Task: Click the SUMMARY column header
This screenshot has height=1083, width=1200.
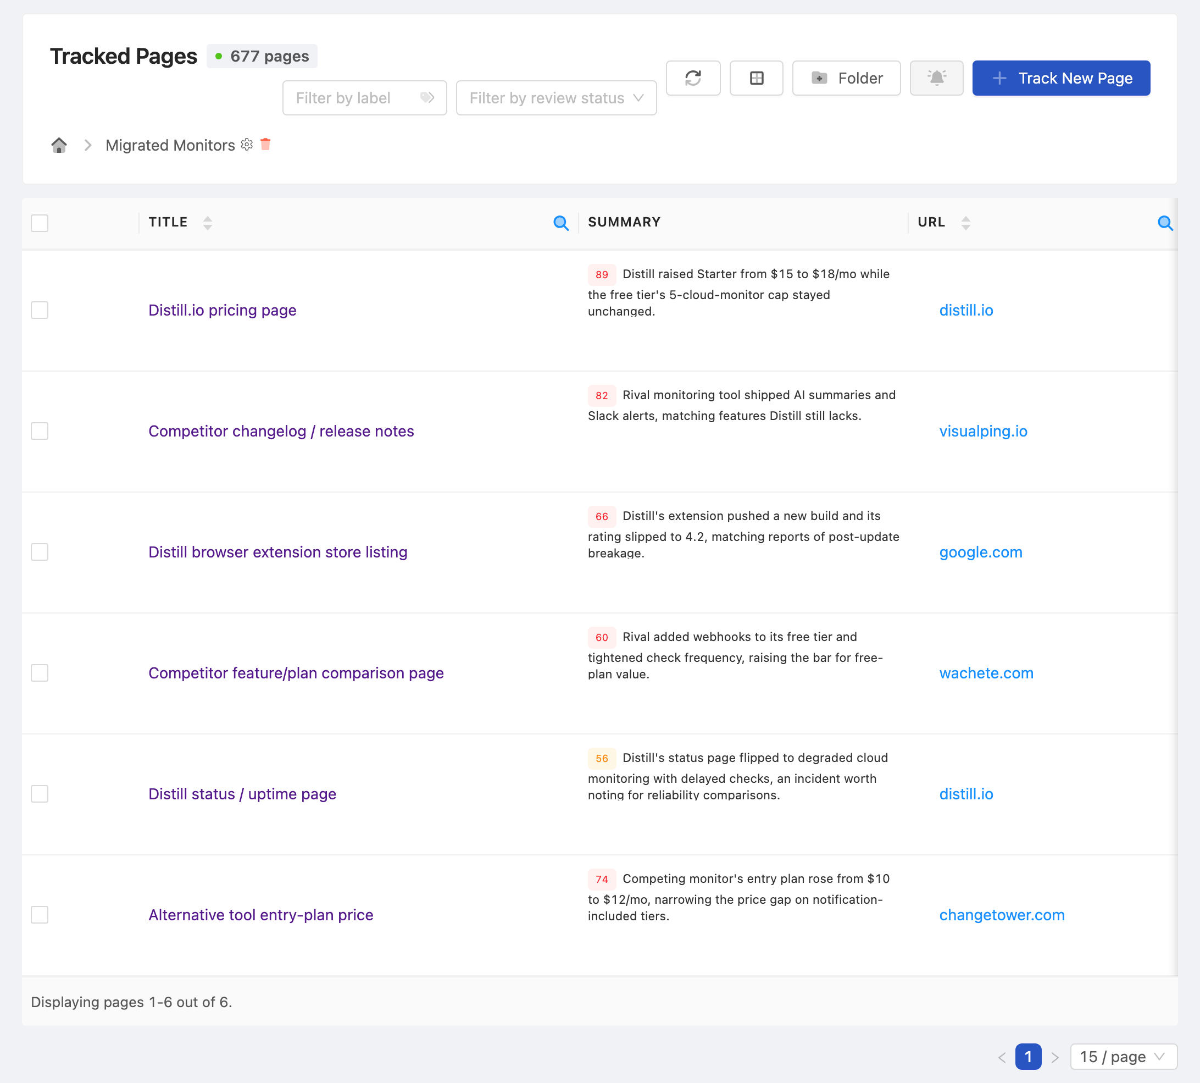Action: [x=624, y=222]
